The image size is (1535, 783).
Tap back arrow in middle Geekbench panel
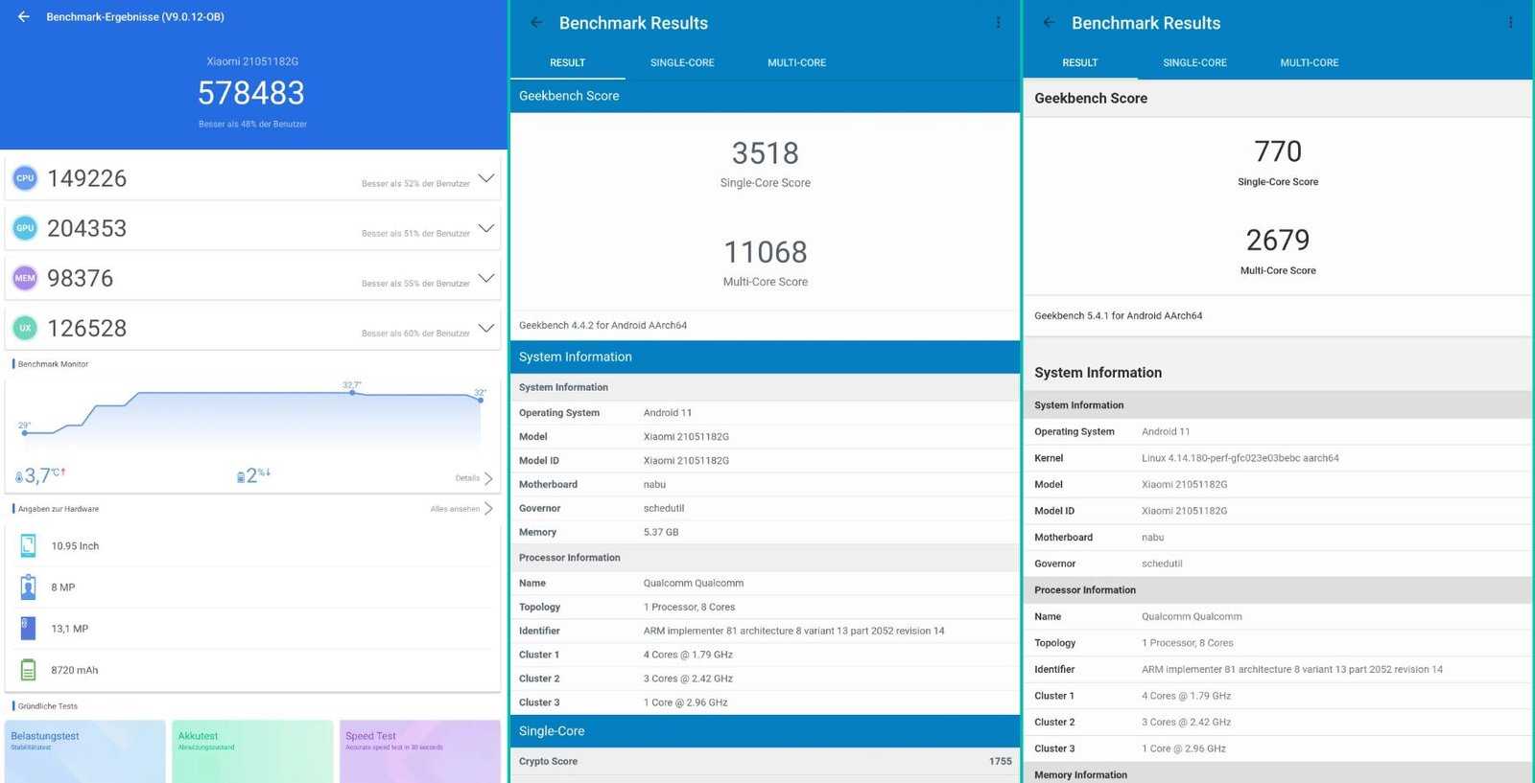(537, 22)
